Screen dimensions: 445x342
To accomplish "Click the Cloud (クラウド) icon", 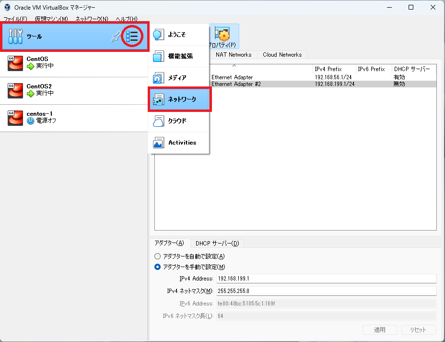I will coord(158,121).
